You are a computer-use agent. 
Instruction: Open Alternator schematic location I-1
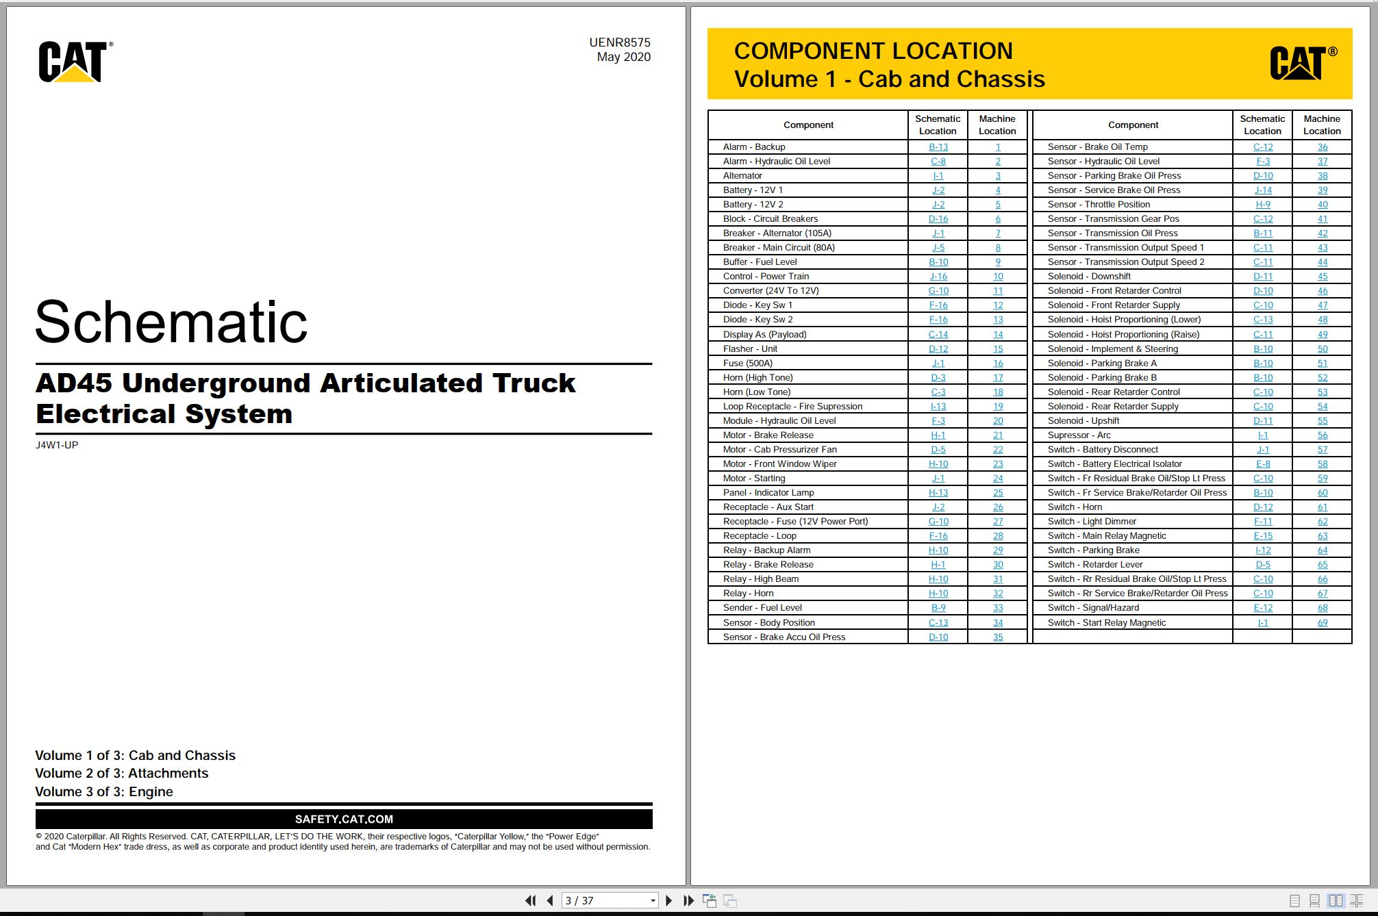(938, 176)
